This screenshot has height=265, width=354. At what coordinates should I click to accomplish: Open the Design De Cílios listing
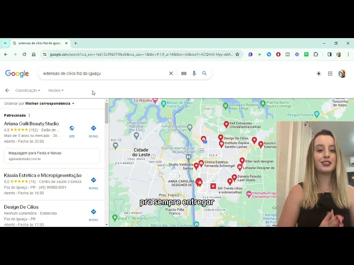click(x=21, y=207)
